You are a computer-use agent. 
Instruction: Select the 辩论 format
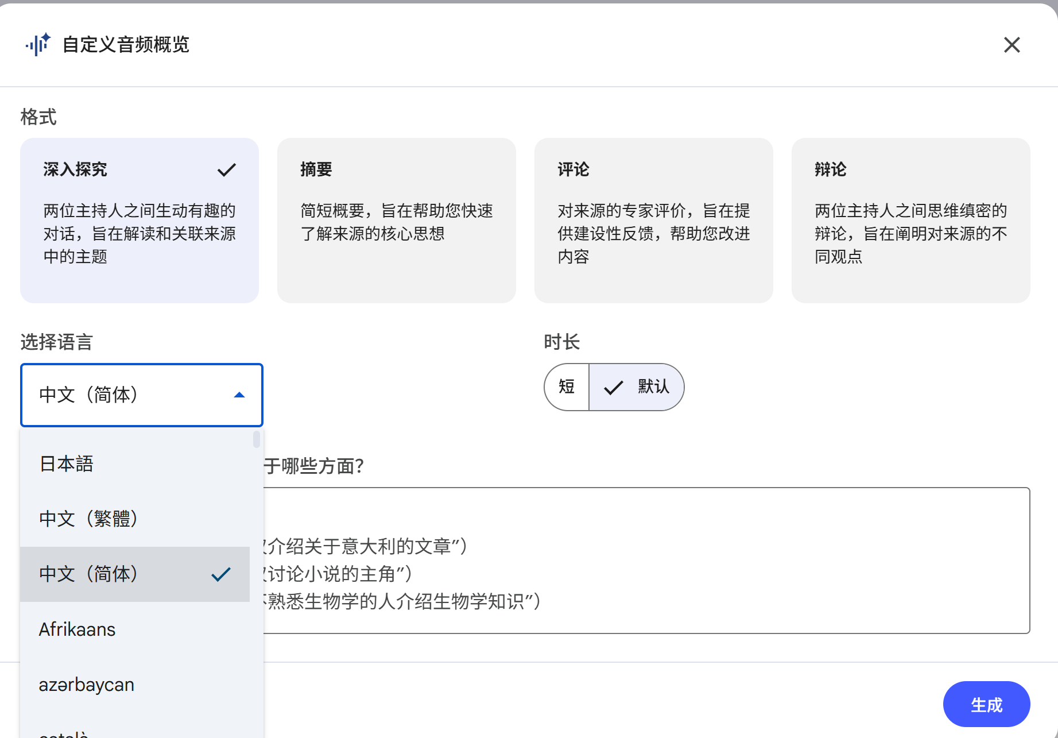pyautogui.click(x=910, y=220)
